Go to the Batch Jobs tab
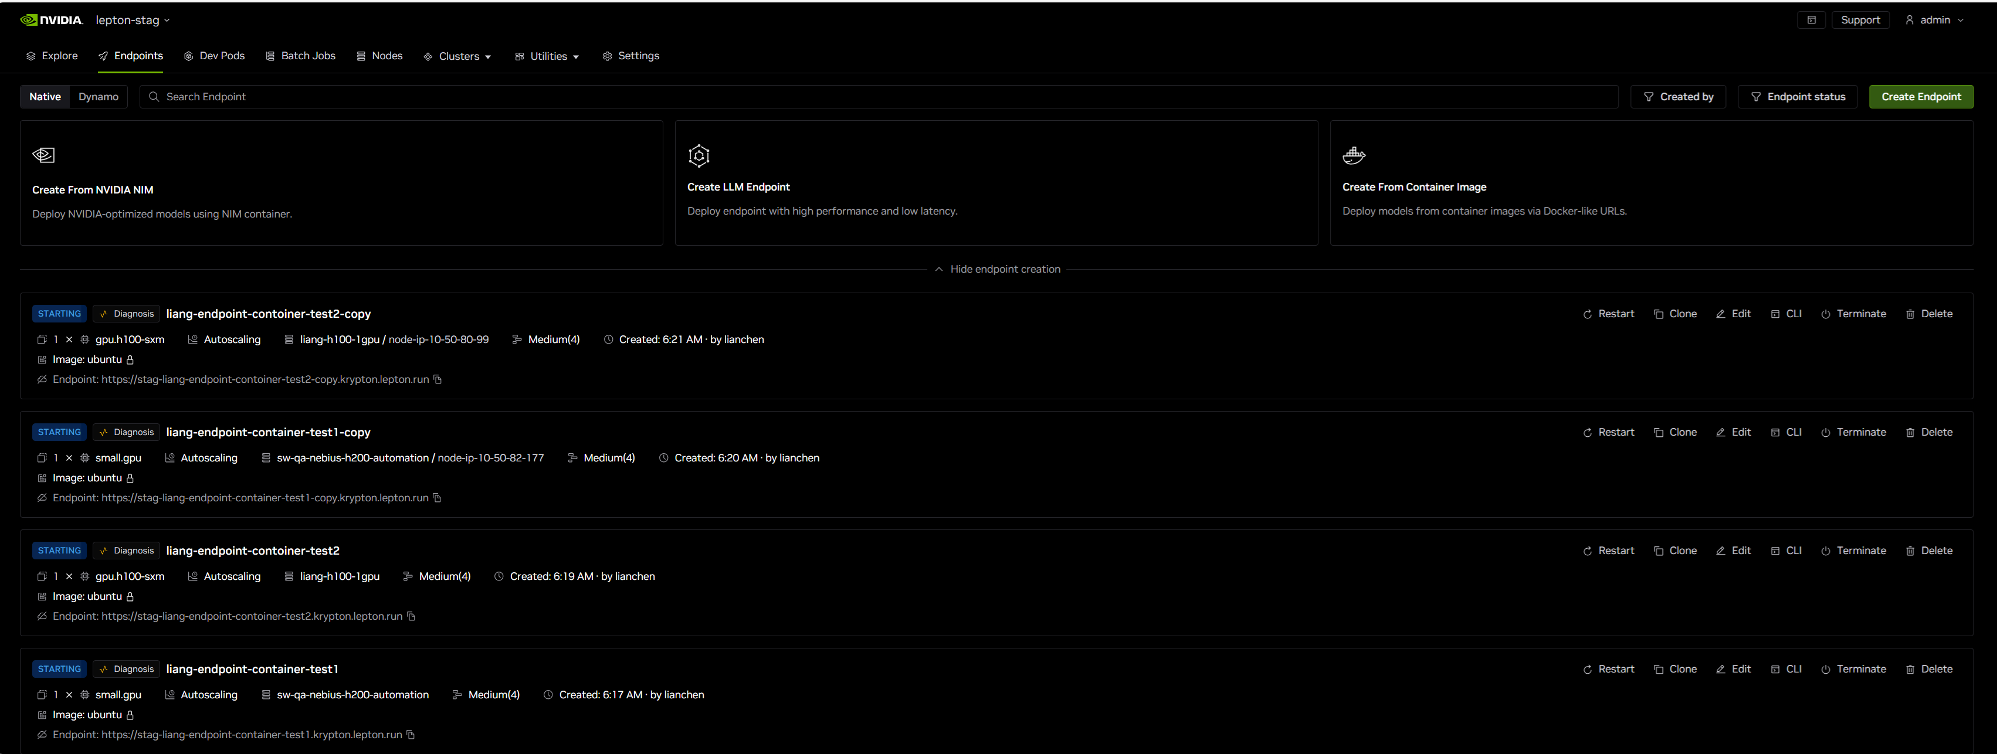The height and width of the screenshot is (754, 1997). 300,56
